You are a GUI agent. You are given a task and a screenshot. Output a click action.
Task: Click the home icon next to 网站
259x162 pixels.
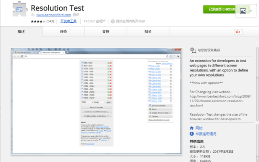192,128
